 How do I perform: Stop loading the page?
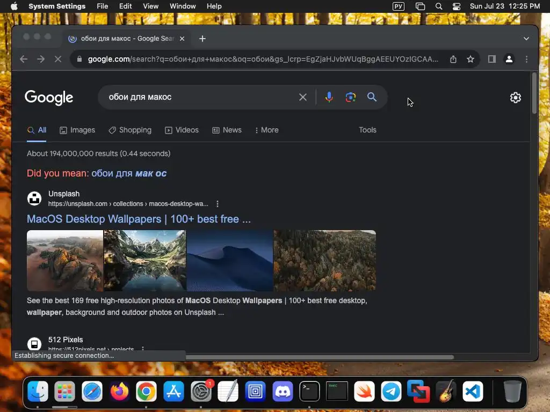tap(58, 59)
